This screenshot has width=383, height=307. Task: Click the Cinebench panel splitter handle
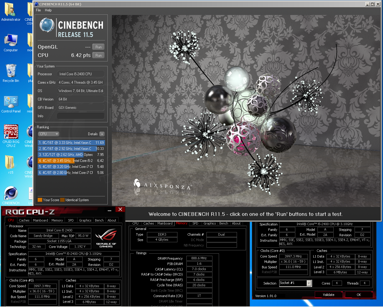(x=110, y=117)
